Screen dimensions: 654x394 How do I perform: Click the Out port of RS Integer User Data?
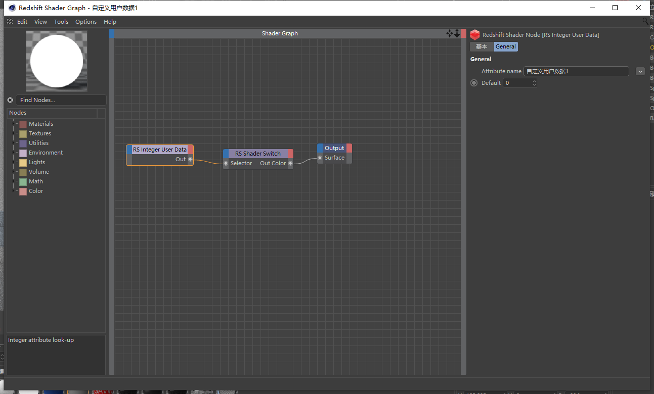coord(190,159)
